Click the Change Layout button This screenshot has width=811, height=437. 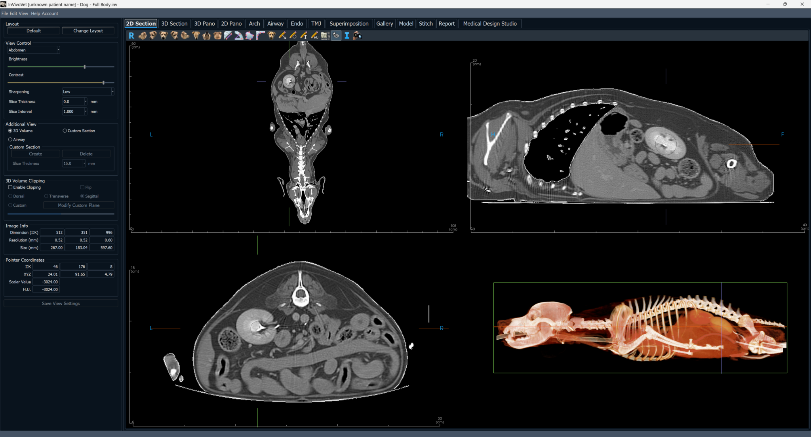[x=88, y=30]
